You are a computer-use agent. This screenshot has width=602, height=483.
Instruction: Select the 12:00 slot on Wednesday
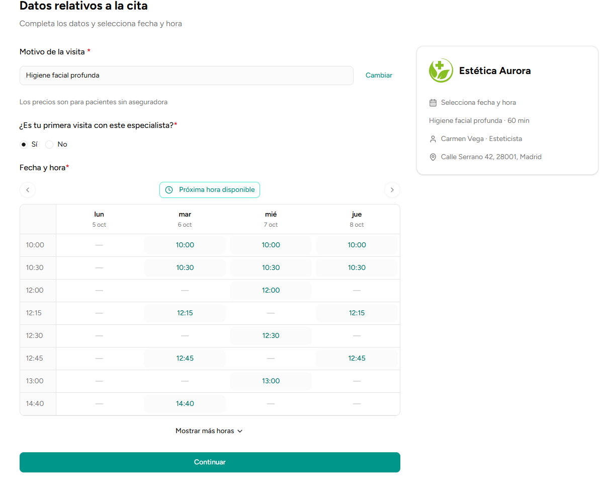(271, 291)
